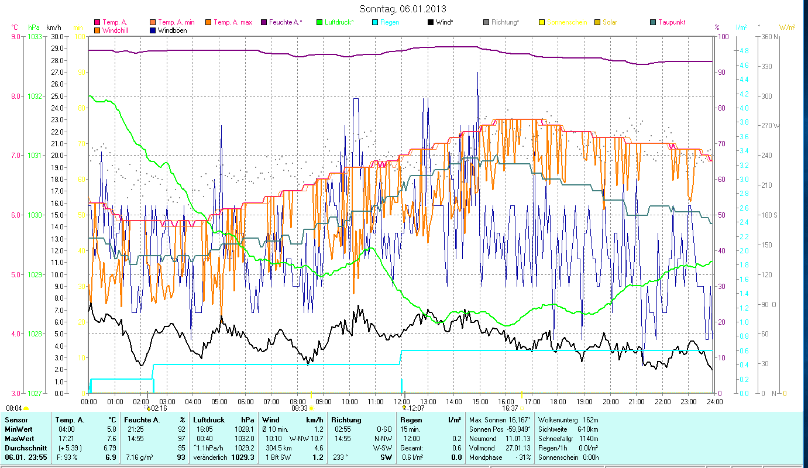Click the sun icon beside 08:04
This screenshot has height=468, width=808.
pyautogui.click(x=26, y=408)
